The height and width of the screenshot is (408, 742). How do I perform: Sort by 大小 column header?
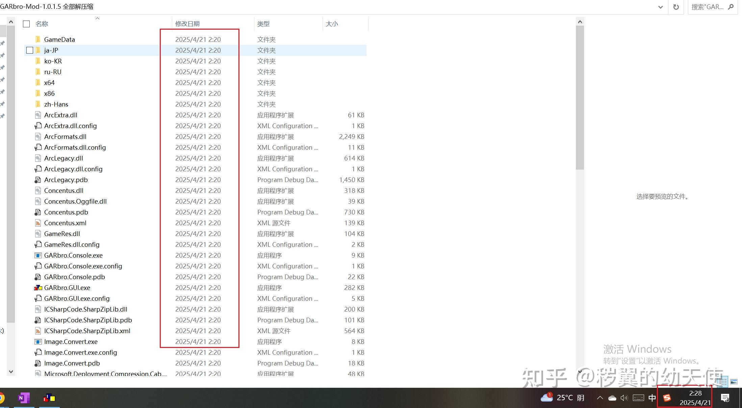tap(332, 24)
